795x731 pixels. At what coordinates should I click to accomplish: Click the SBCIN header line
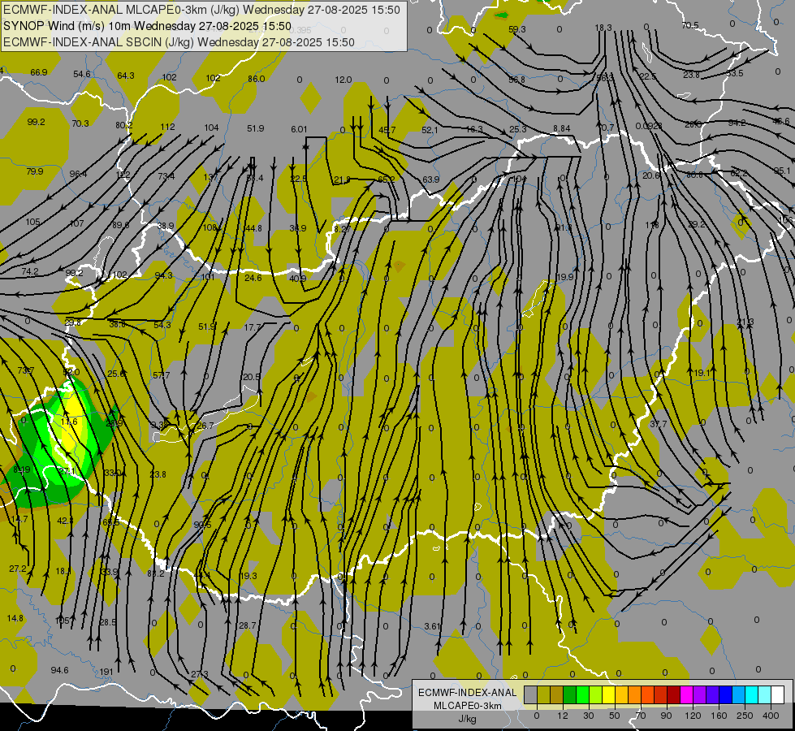point(179,42)
